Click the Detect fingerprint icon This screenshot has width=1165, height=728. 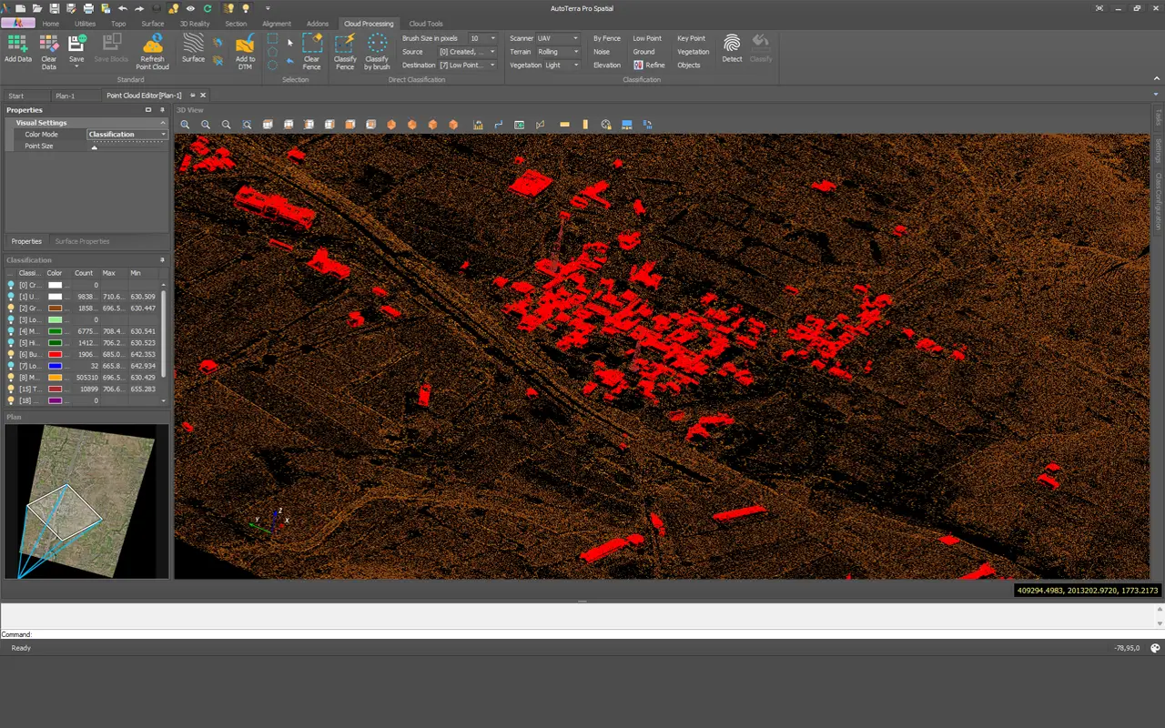click(x=732, y=48)
